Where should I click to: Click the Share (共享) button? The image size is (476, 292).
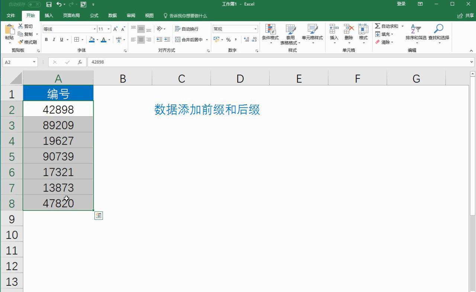(x=466, y=16)
